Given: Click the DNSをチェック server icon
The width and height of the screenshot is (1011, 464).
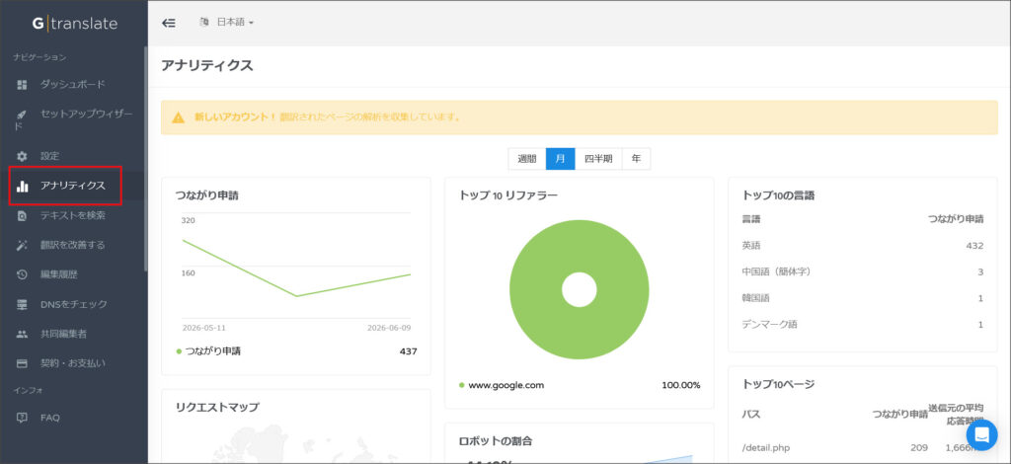Looking at the screenshot, I should point(22,304).
